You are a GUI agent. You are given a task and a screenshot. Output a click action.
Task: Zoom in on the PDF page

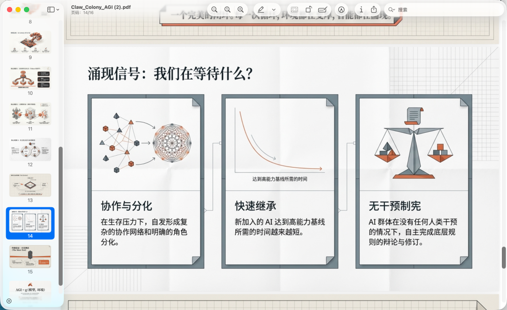[x=240, y=10]
